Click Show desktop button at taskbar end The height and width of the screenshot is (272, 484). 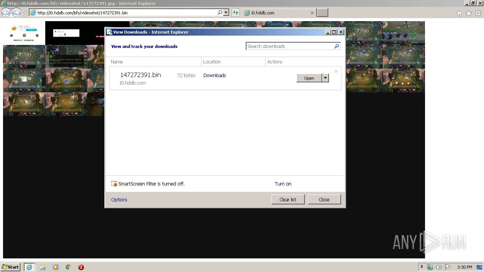(x=479, y=267)
